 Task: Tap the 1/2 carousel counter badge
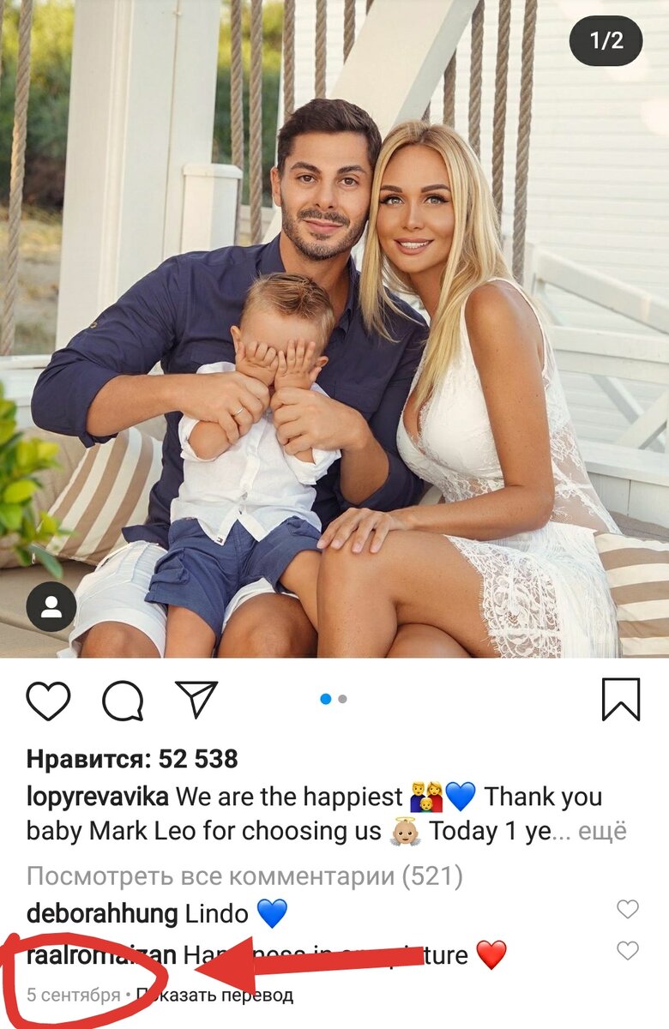[x=606, y=40]
